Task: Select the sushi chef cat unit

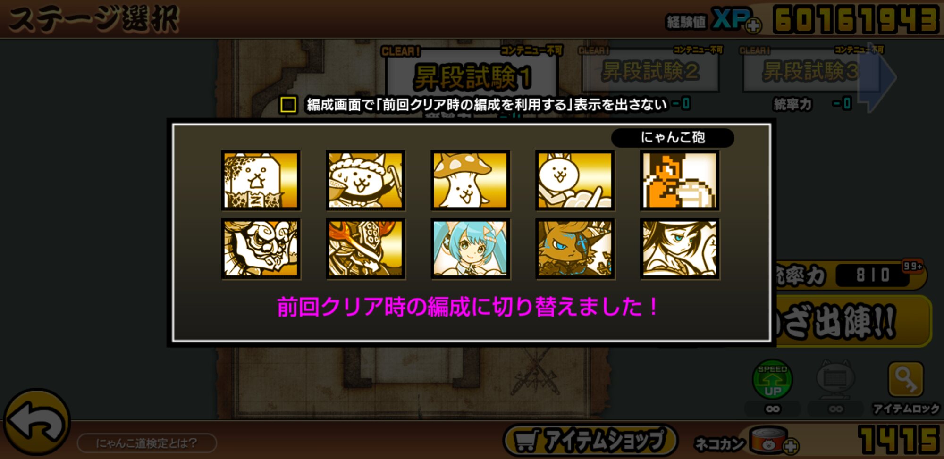Action: pos(366,180)
